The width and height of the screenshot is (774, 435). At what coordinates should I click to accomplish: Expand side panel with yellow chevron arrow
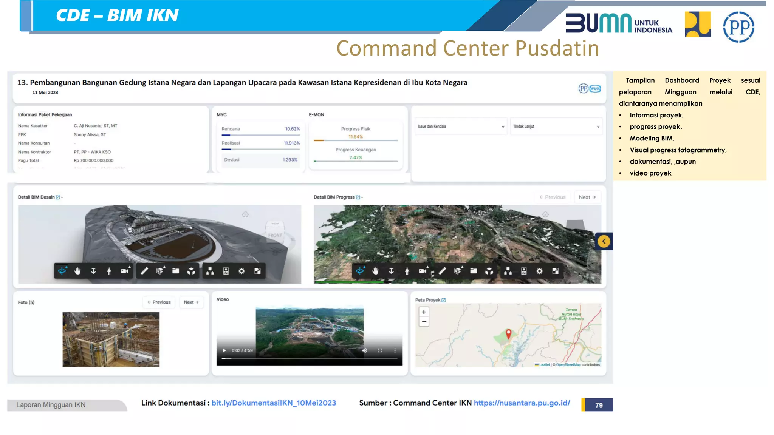604,241
